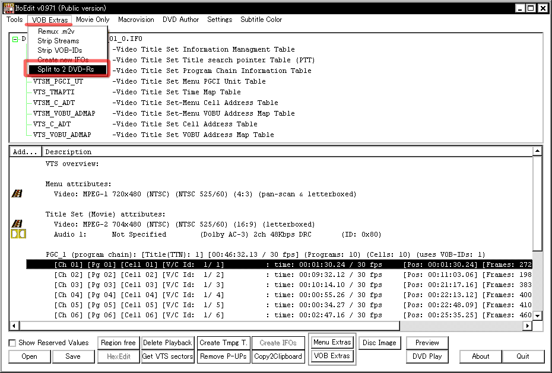The height and width of the screenshot is (373, 552).
Task: Select the Ch 05 Cell 05 row
Action: pyautogui.click(x=279, y=305)
